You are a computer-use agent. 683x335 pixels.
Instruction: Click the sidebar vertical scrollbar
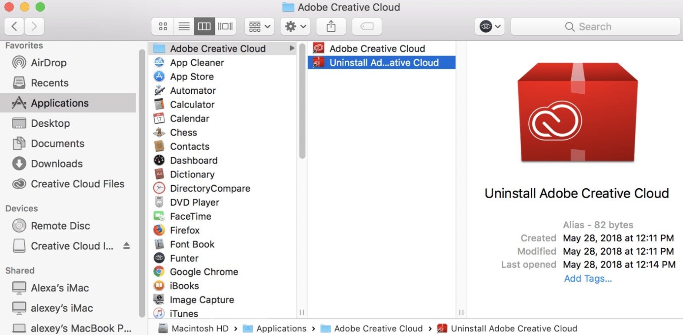point(142,183)
